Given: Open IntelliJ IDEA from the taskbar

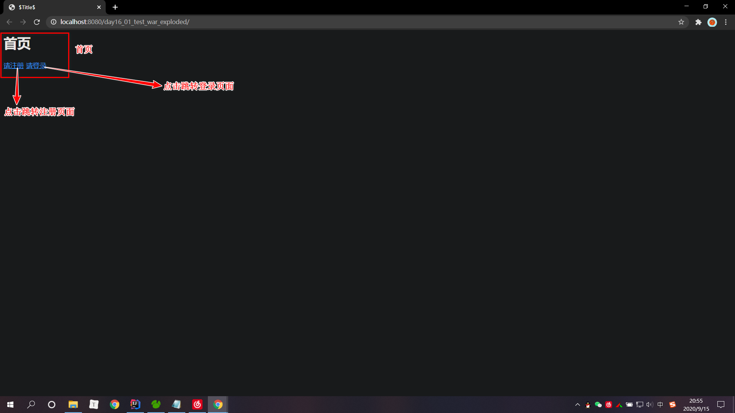Looking at the screenshot, I should pos(135,404).
